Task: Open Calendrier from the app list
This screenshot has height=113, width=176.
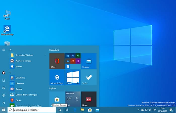Action: point(28,83)
